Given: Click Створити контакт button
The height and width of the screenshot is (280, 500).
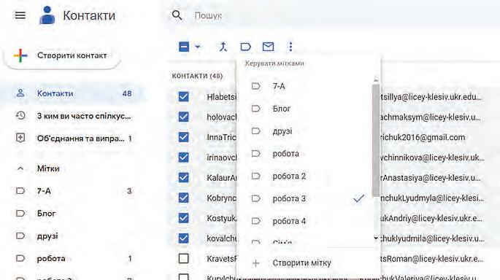Looking at the screenshot, I should click(x=63, y=55).
